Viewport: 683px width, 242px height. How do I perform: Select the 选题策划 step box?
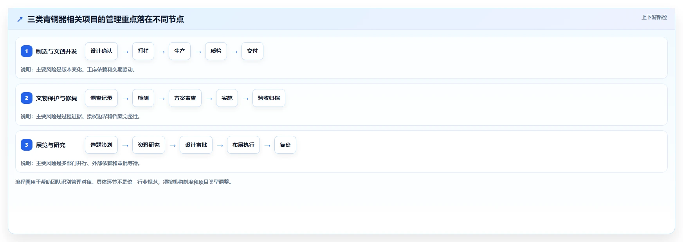coord(101,145)
